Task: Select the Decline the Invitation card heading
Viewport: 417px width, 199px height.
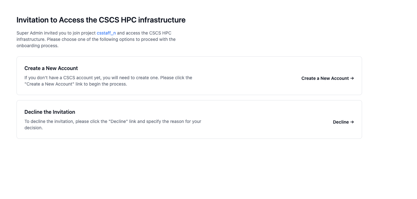Action: [x=50, y=112]
